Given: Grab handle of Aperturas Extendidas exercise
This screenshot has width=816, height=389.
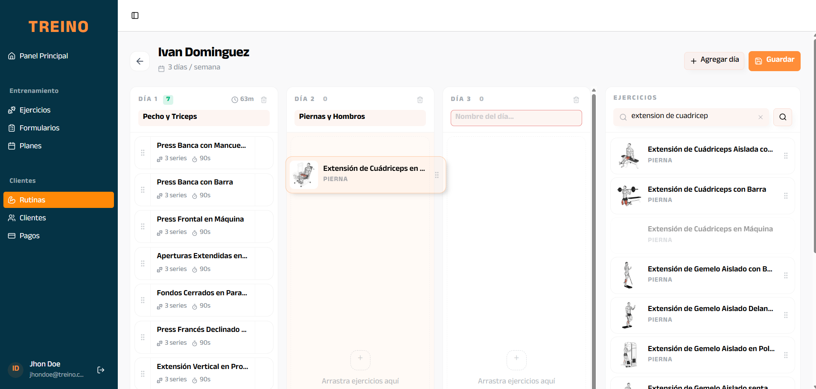Looking at the screenshot, I should tap(143, 263).
